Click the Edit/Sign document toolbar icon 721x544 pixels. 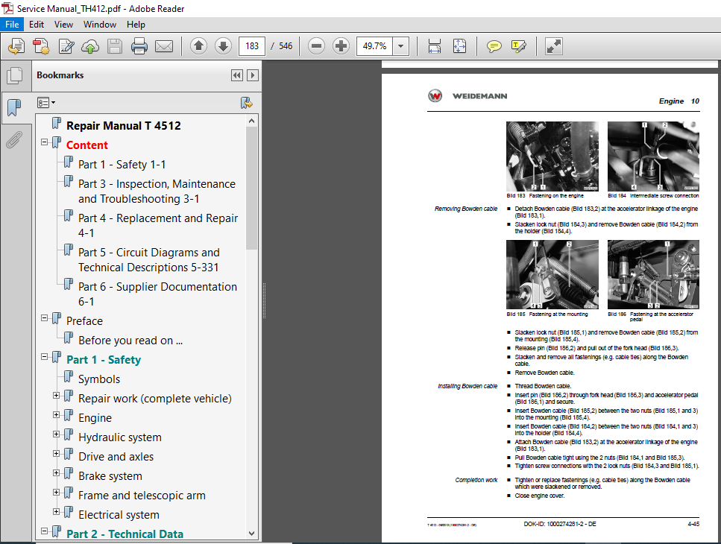(x=66, y=46)
